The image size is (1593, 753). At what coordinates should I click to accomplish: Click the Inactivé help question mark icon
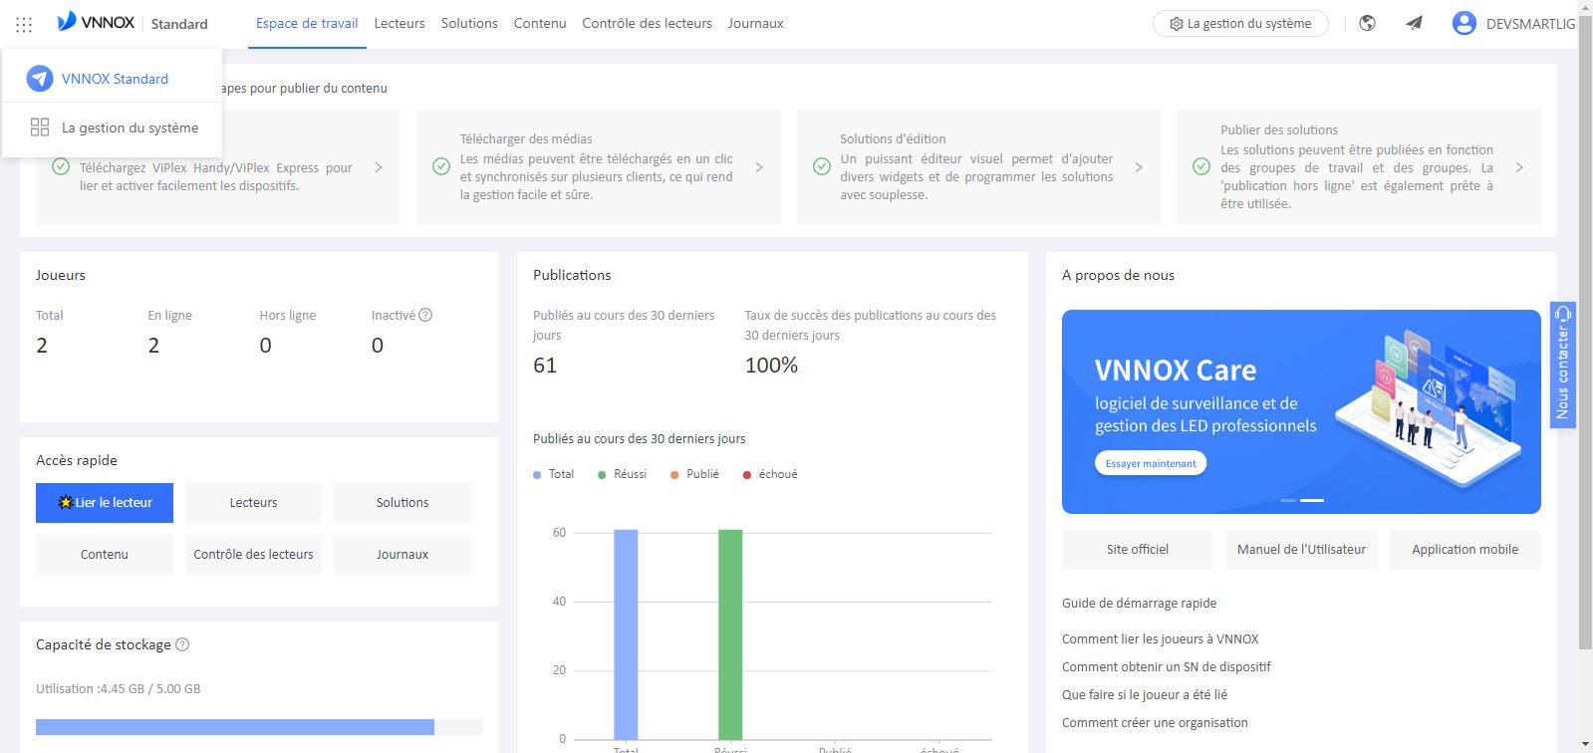click(x=425, y=315)
